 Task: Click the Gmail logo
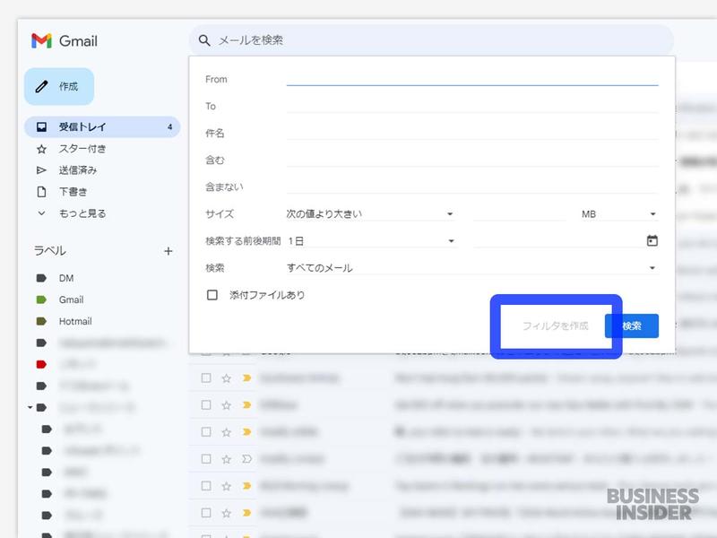pyautogui.click(x=65, y=40)
